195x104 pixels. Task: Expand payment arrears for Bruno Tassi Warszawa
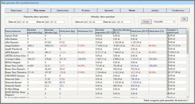(167, 72)
